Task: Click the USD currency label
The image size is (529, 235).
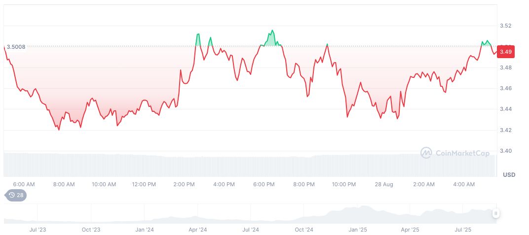Action: [509, 175]
